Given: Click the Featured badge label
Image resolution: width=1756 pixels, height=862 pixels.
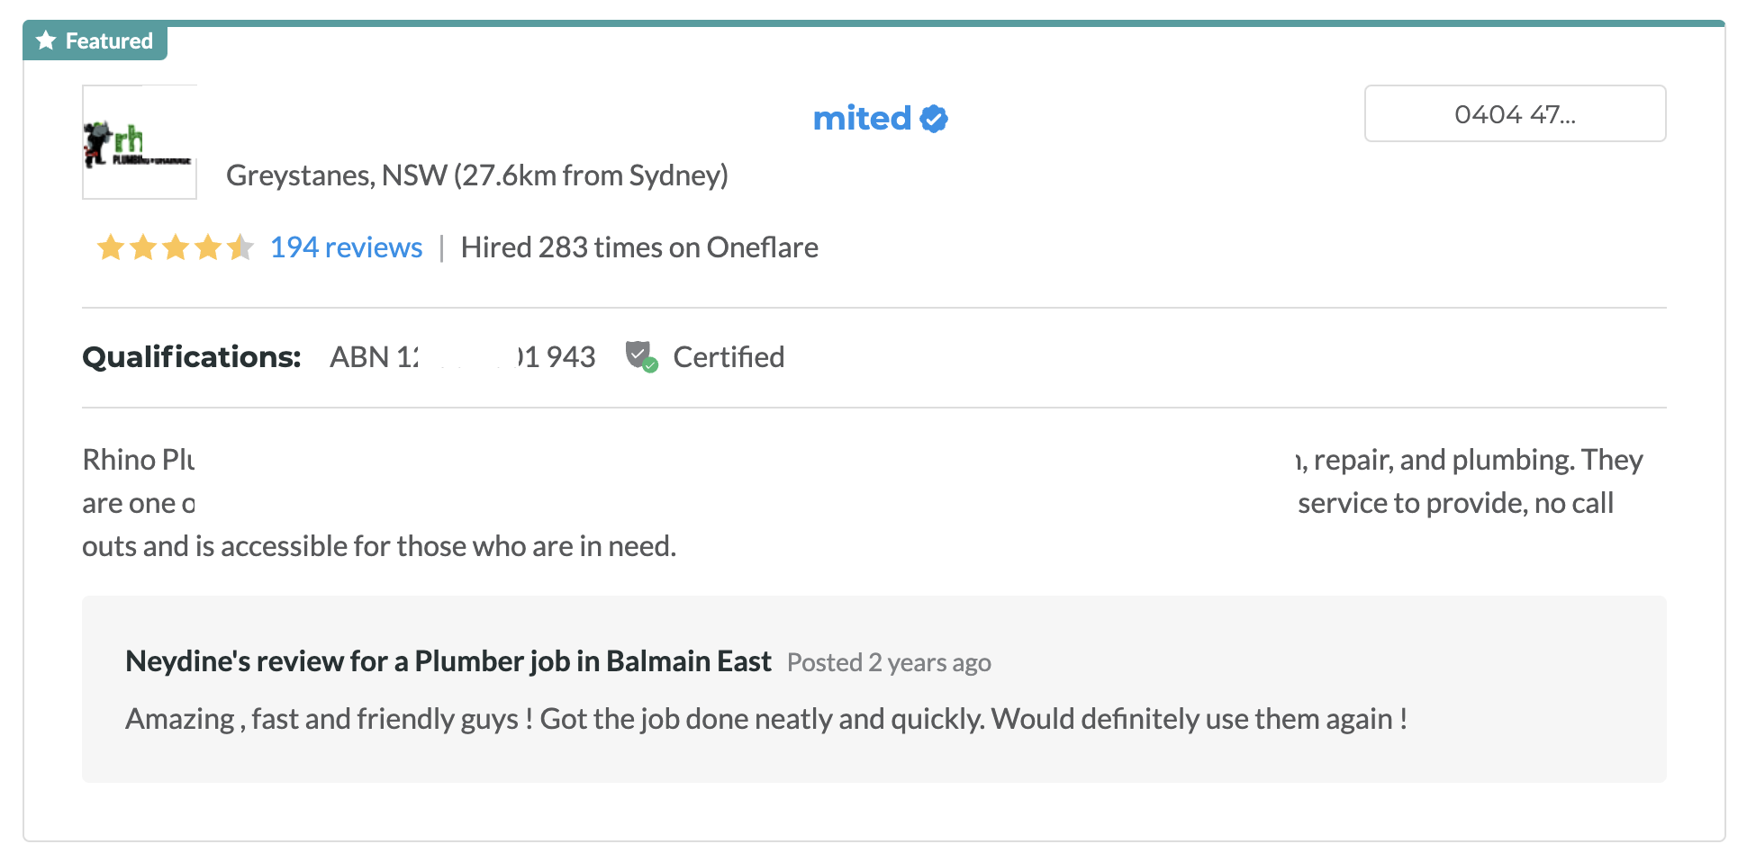Looking at the screenshot, I should [108, 40].
